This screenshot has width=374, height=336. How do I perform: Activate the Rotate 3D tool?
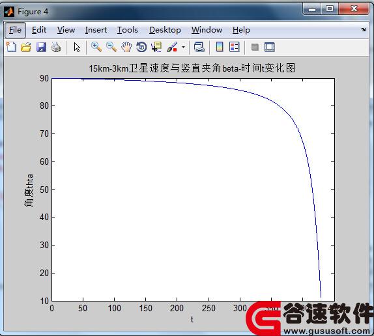pos(141,47)
